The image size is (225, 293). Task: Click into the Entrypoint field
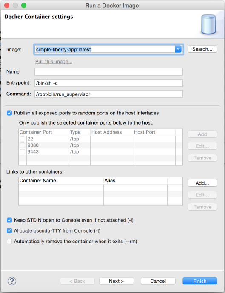[108, 83]
